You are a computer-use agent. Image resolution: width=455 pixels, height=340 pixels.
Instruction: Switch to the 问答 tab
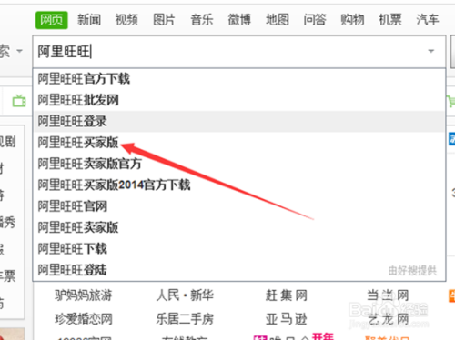[315, 20]
